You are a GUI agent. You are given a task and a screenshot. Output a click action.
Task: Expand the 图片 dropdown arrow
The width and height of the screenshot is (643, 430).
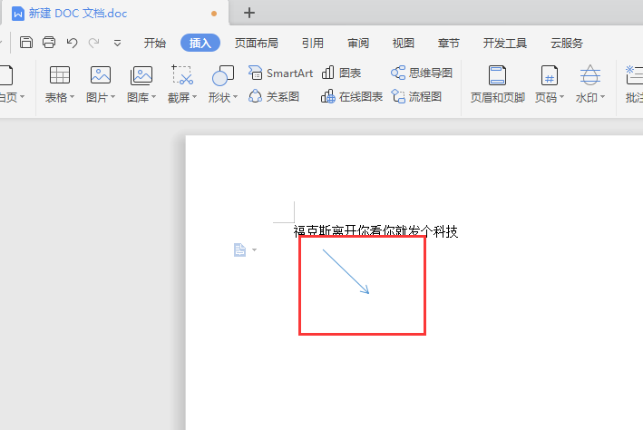112,97
